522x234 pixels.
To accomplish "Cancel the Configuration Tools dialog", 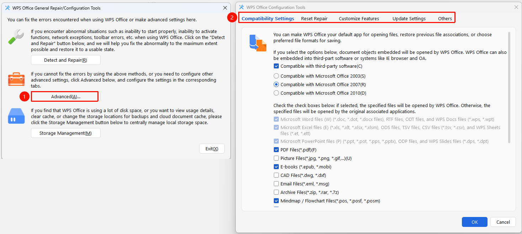I will tap(503, 222).
